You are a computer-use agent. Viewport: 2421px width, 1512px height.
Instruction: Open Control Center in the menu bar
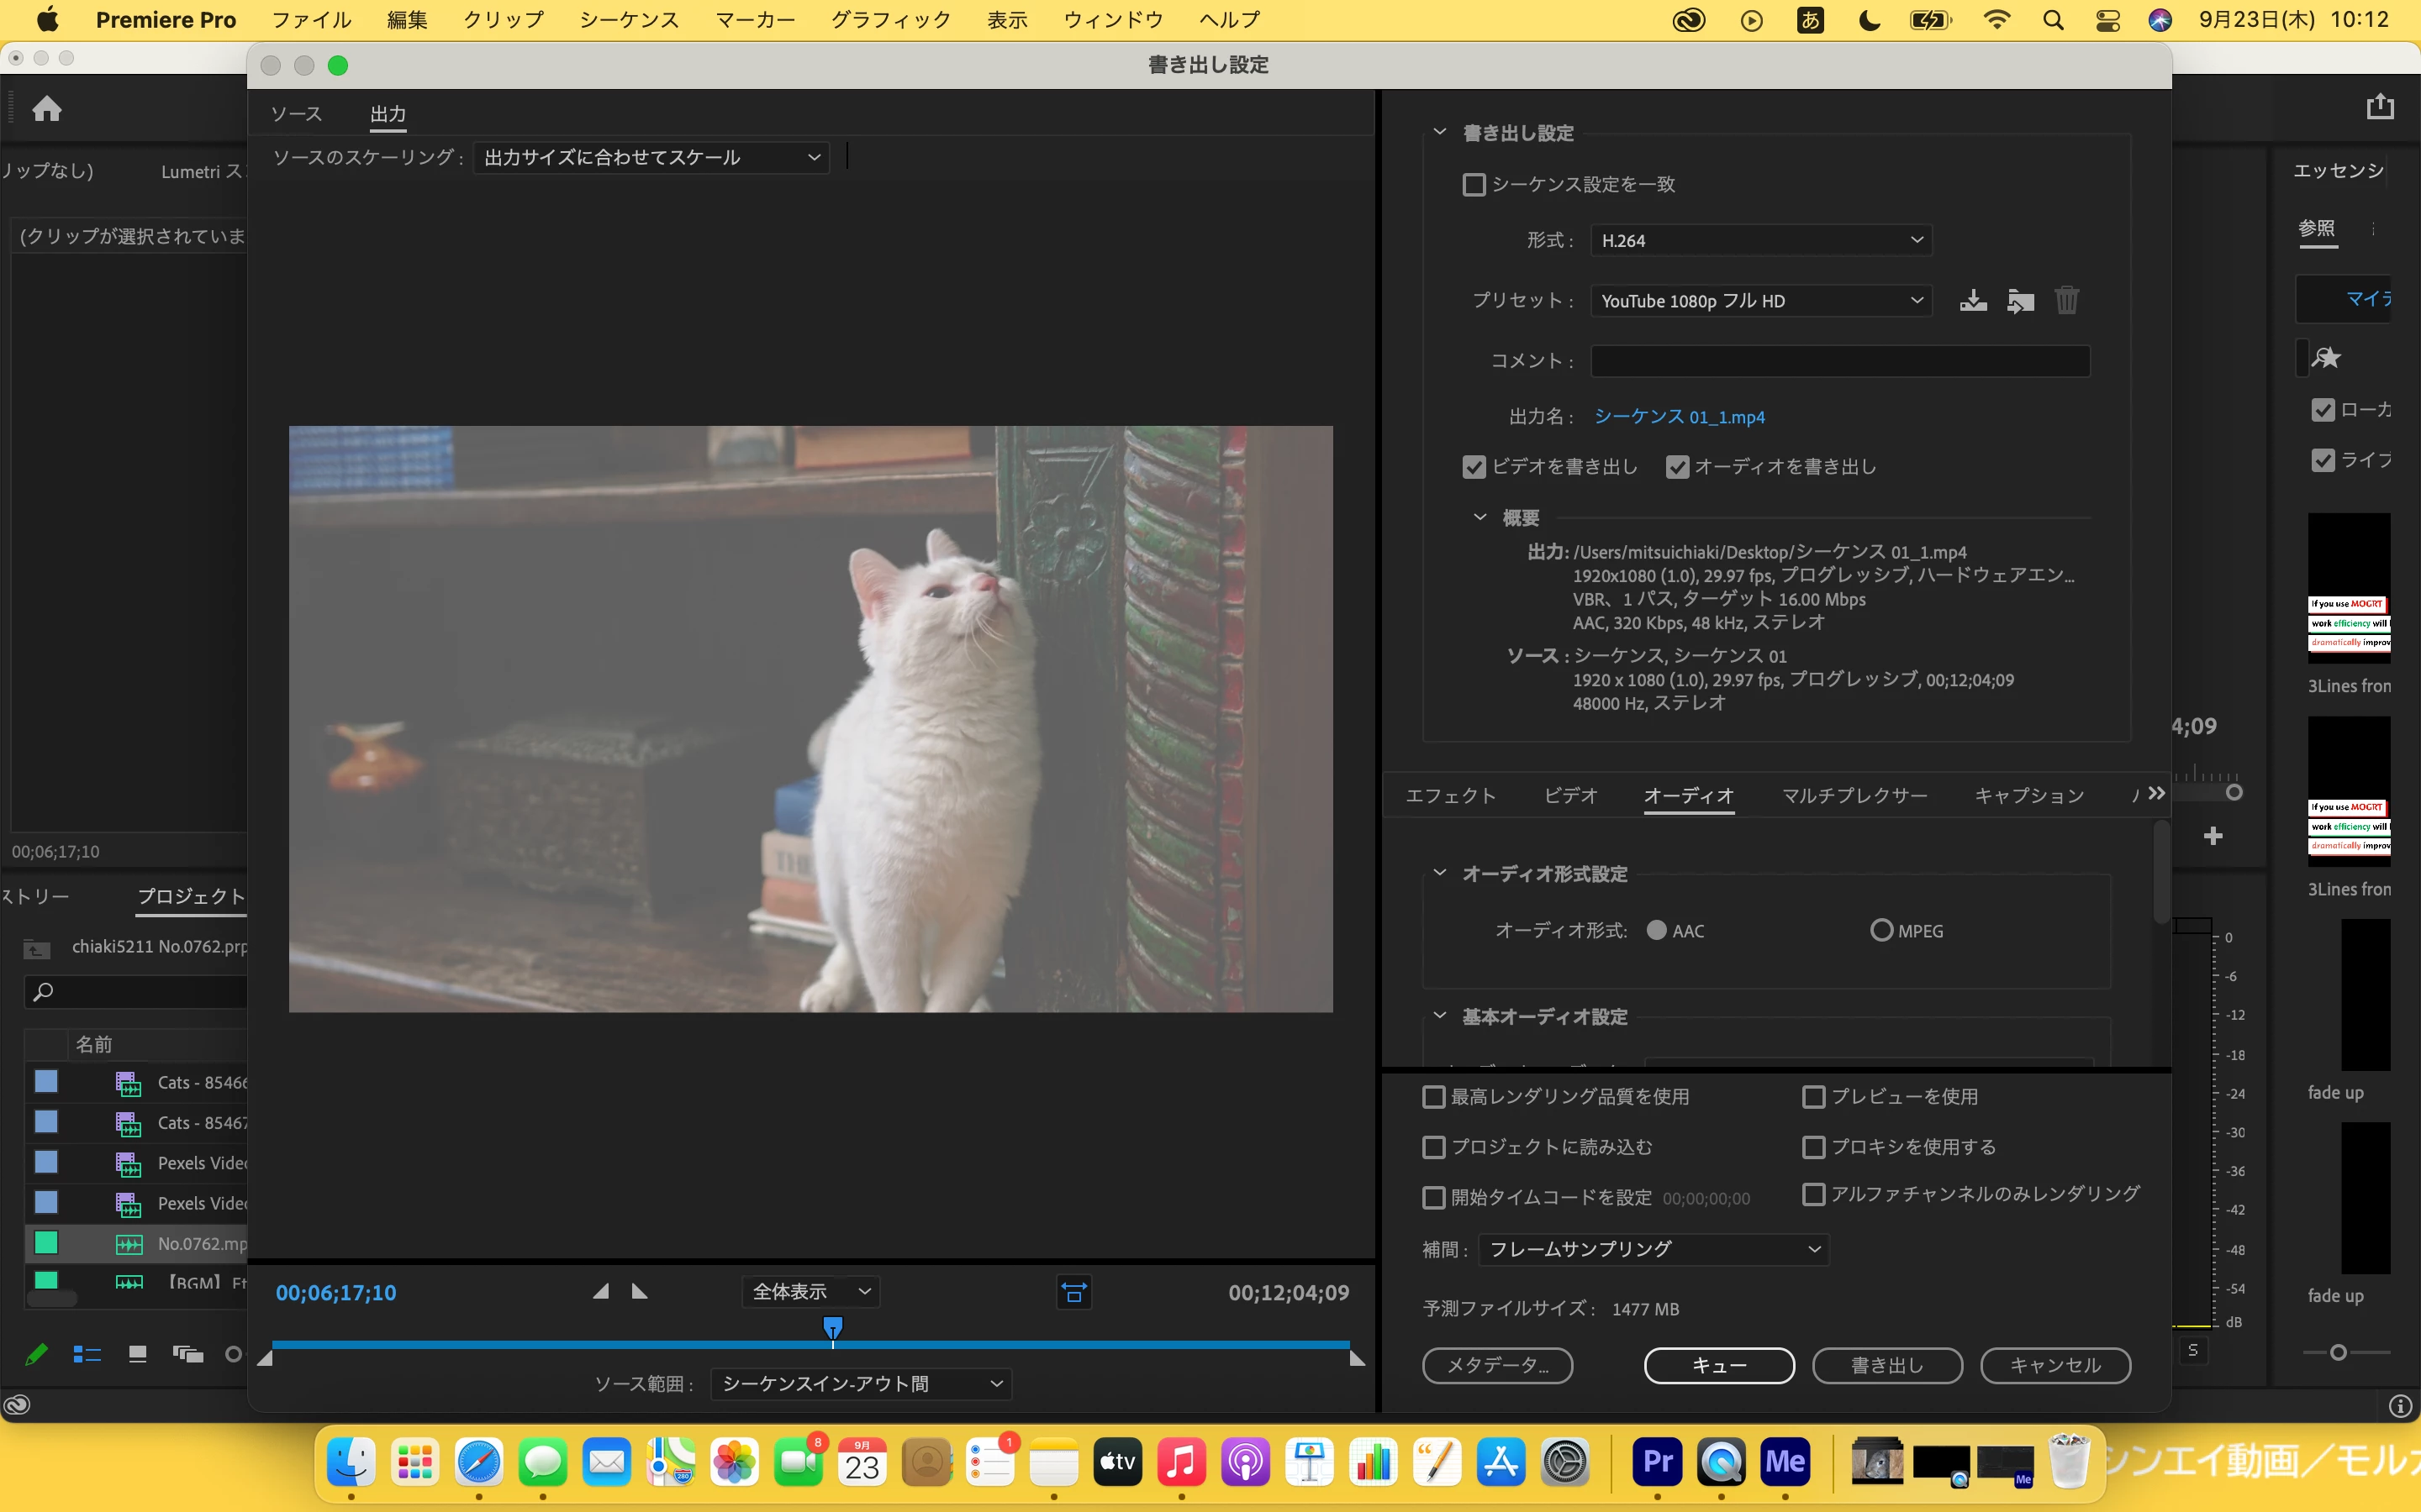pyautogui.click(x=2108, y=20)
